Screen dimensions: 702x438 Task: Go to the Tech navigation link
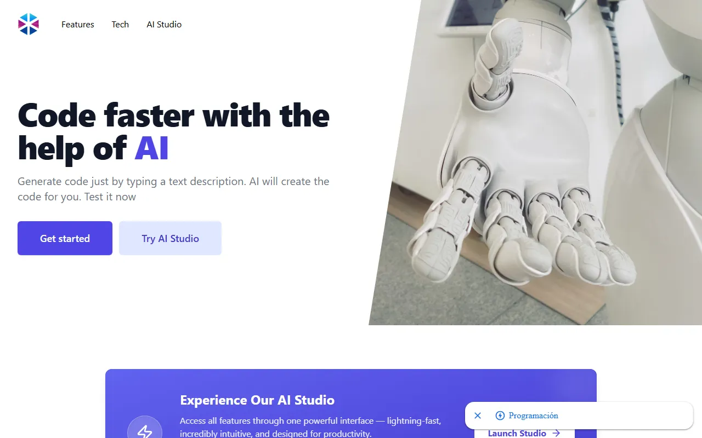click(x=120, y=25)
